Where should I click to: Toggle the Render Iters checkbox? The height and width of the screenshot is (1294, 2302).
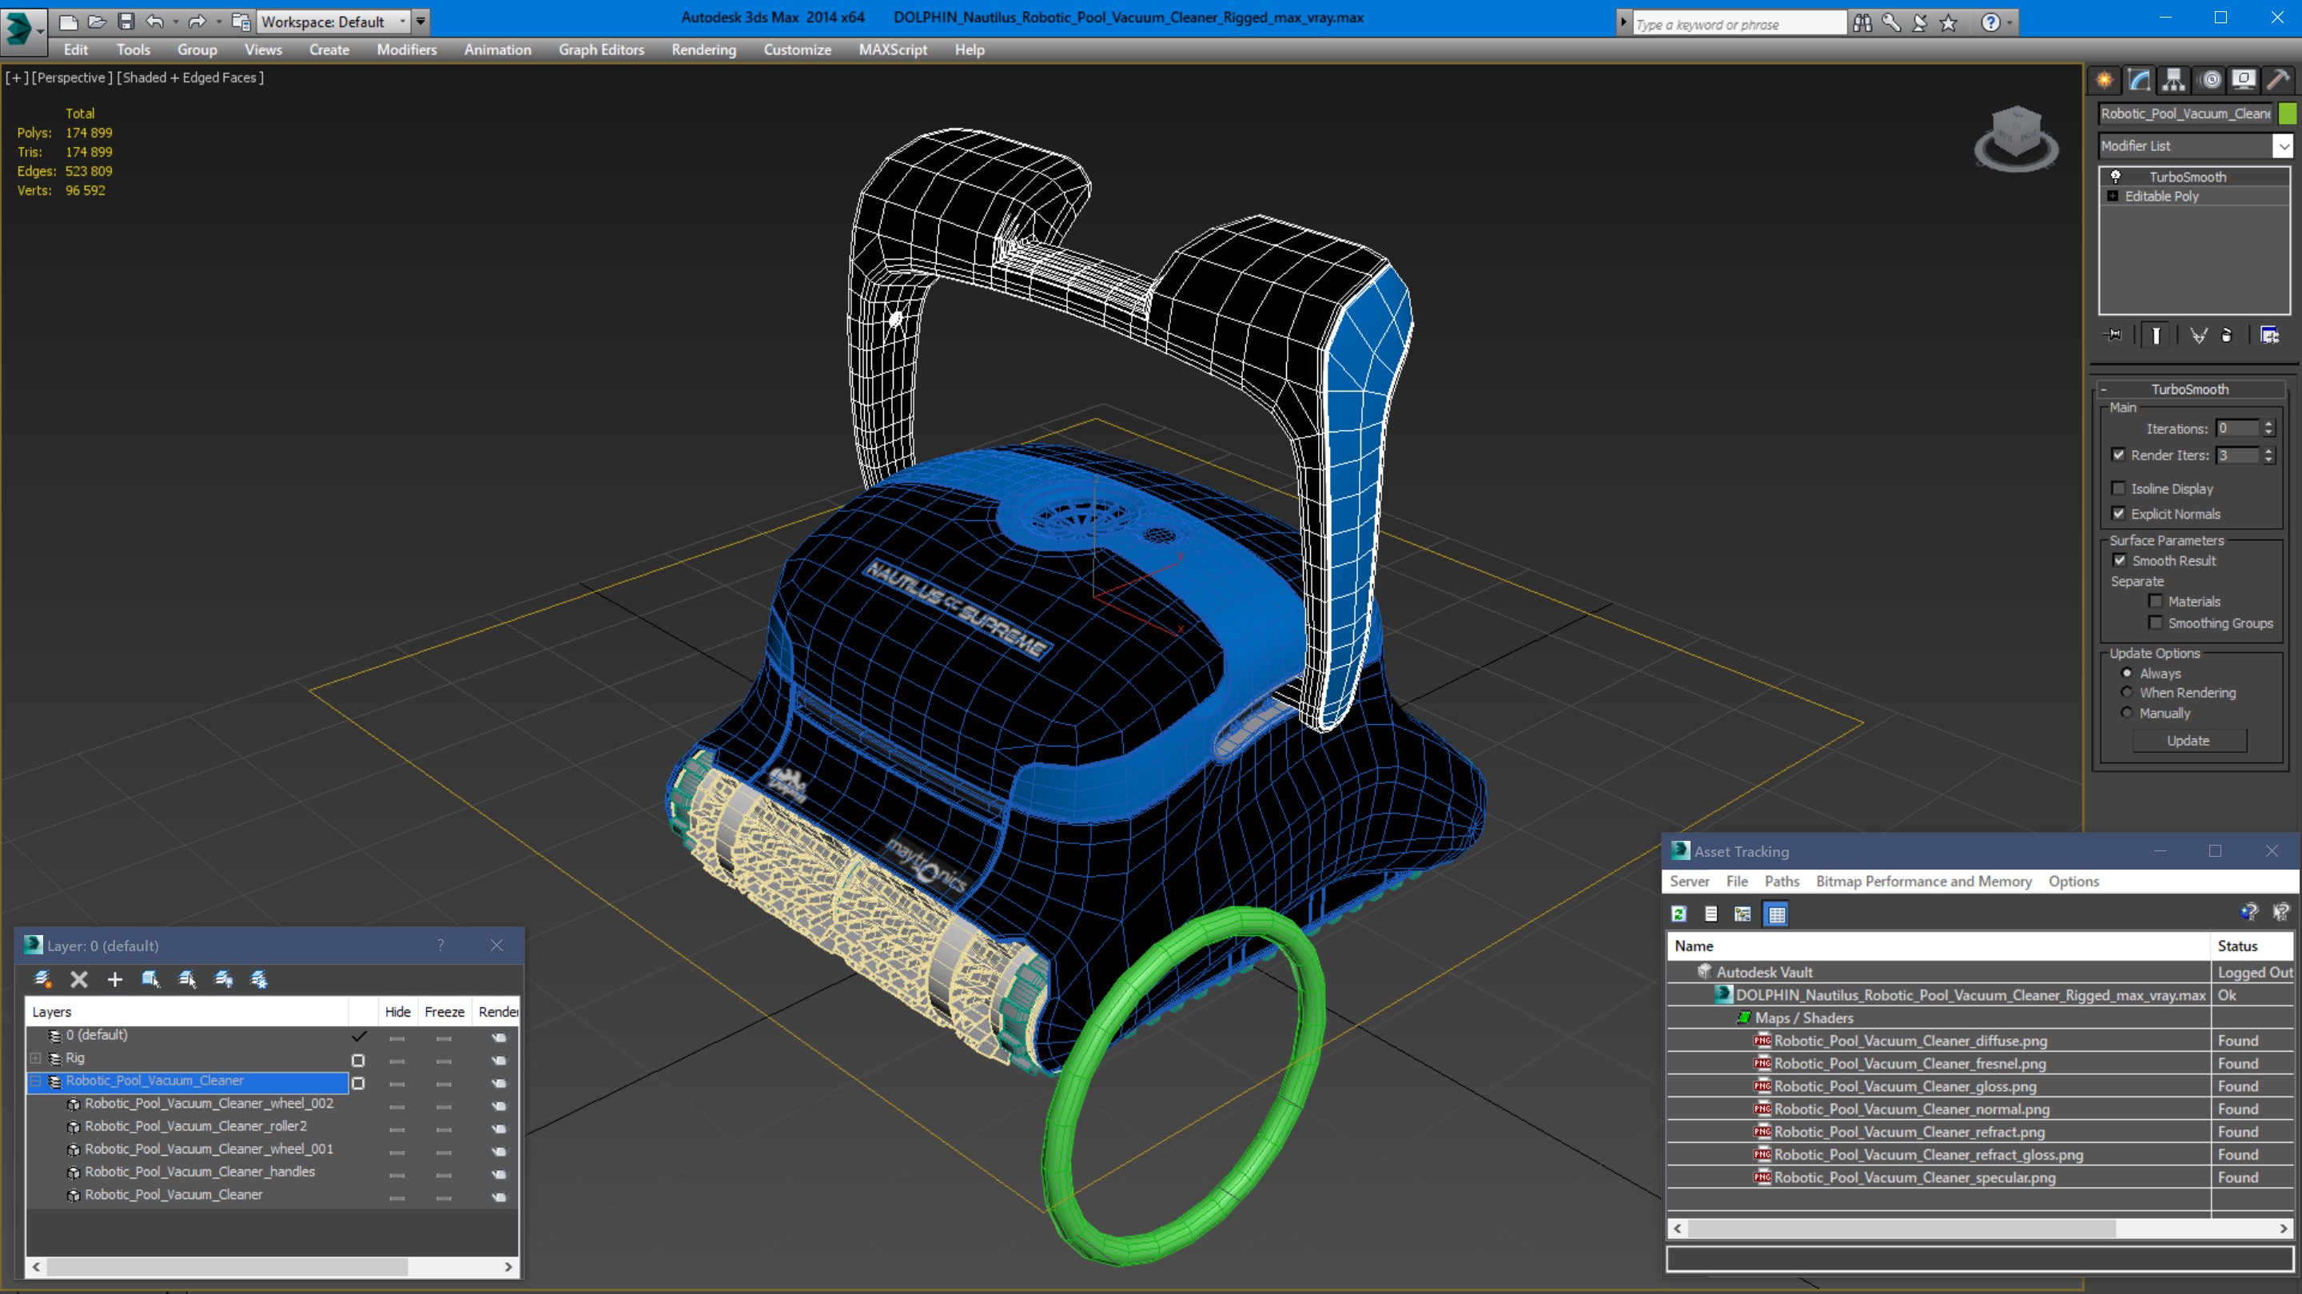pos(2118,455)
